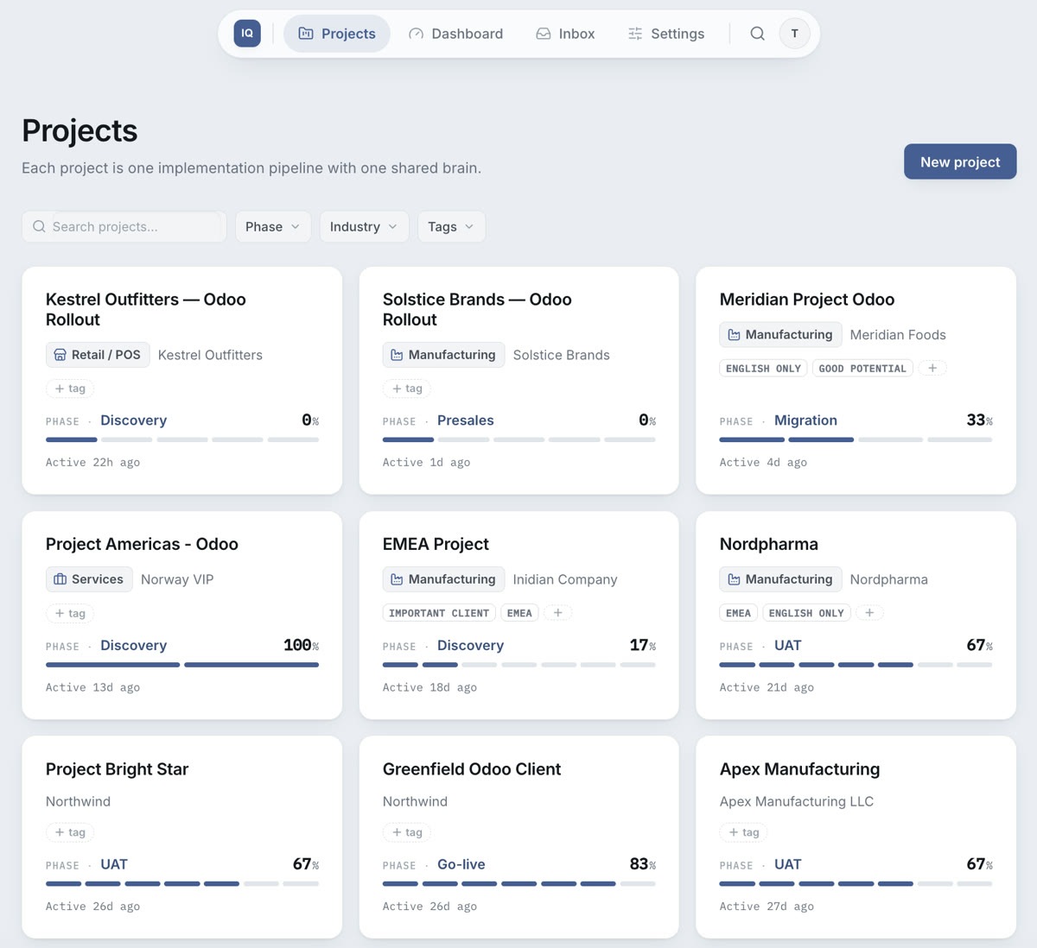Image resolution: width=1037 pixels, height=948 pixels.
Task: Click the Retail / POS industry badge
Action: [98, 355]
